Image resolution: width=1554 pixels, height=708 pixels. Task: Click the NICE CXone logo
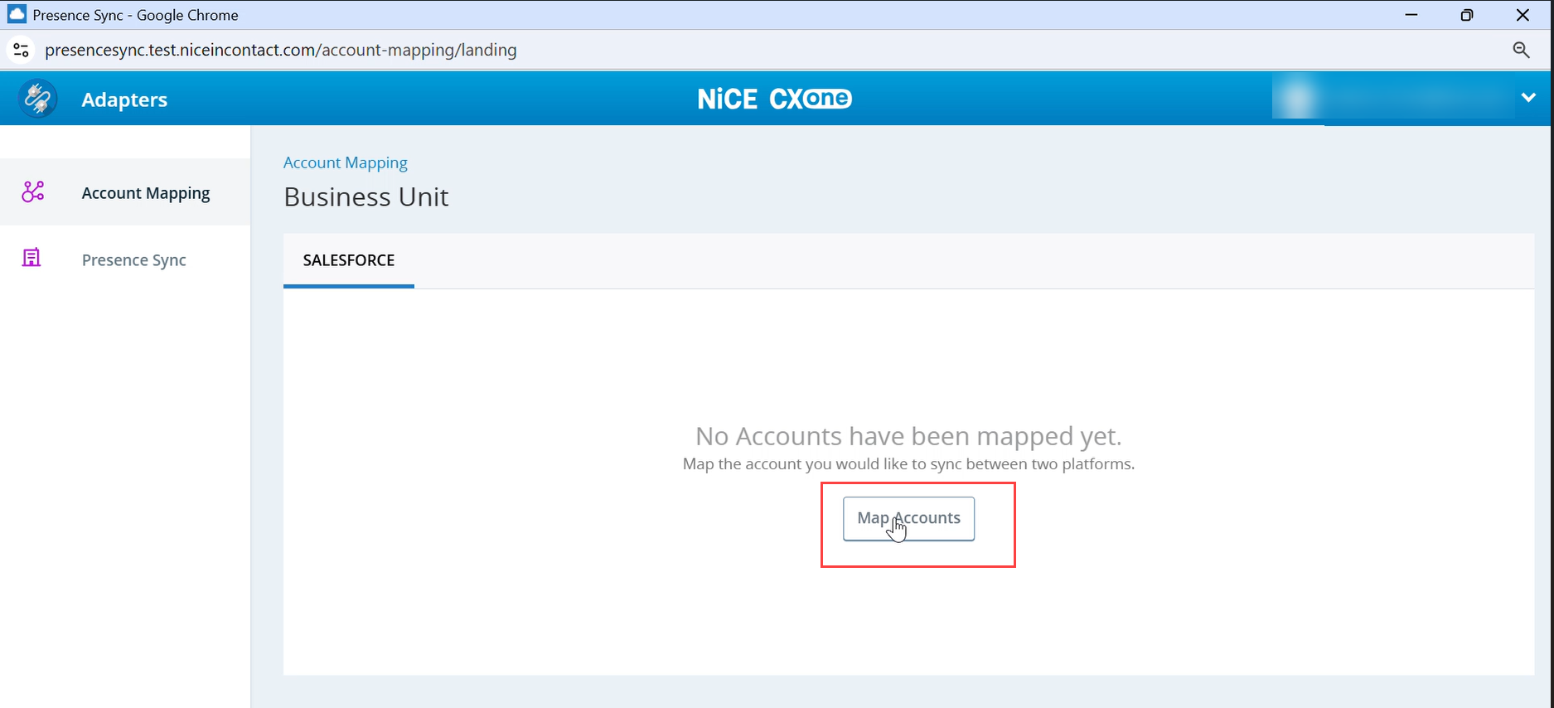775,99
